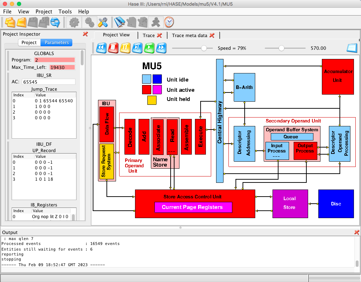This screenshot has width=361, height=282.
Task: Open the Help menu
Action: pyautogui.click(x=84, y=12)
